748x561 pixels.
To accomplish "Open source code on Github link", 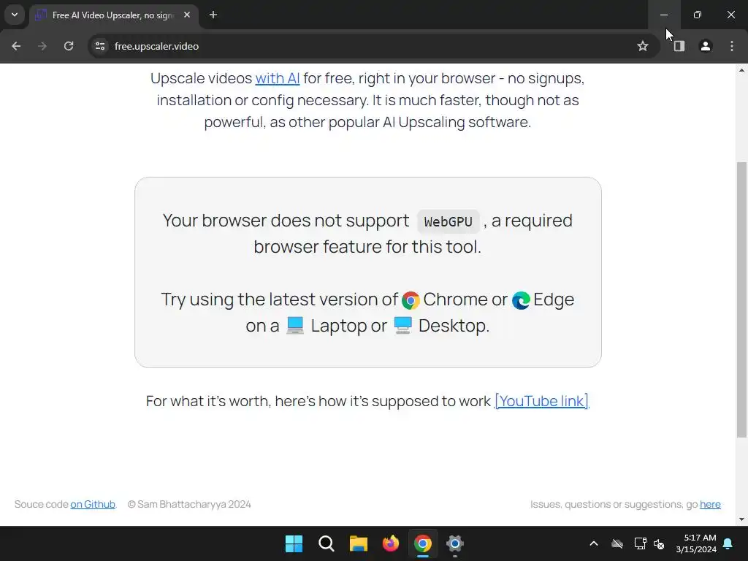I will pos(93,504).
